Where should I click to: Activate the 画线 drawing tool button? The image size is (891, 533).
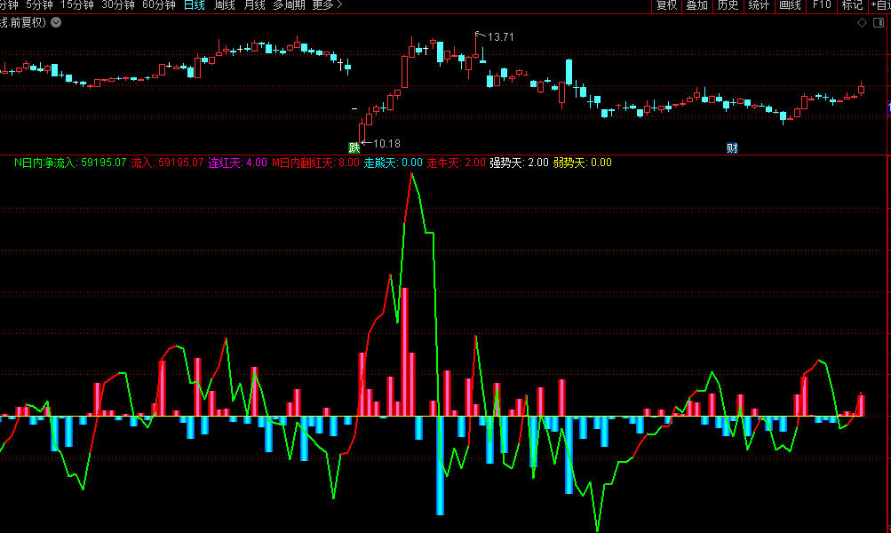pyautogui.click(x=790, y=5)
